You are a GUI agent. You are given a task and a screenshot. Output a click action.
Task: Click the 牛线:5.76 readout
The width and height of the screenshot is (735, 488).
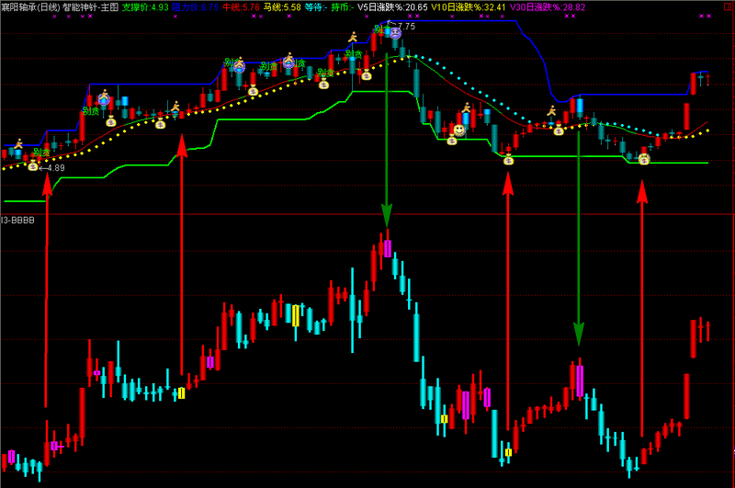pos(241,7)
